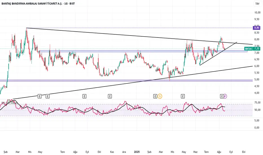Click the earnings E marker near Kas 2024

(110, 96)
